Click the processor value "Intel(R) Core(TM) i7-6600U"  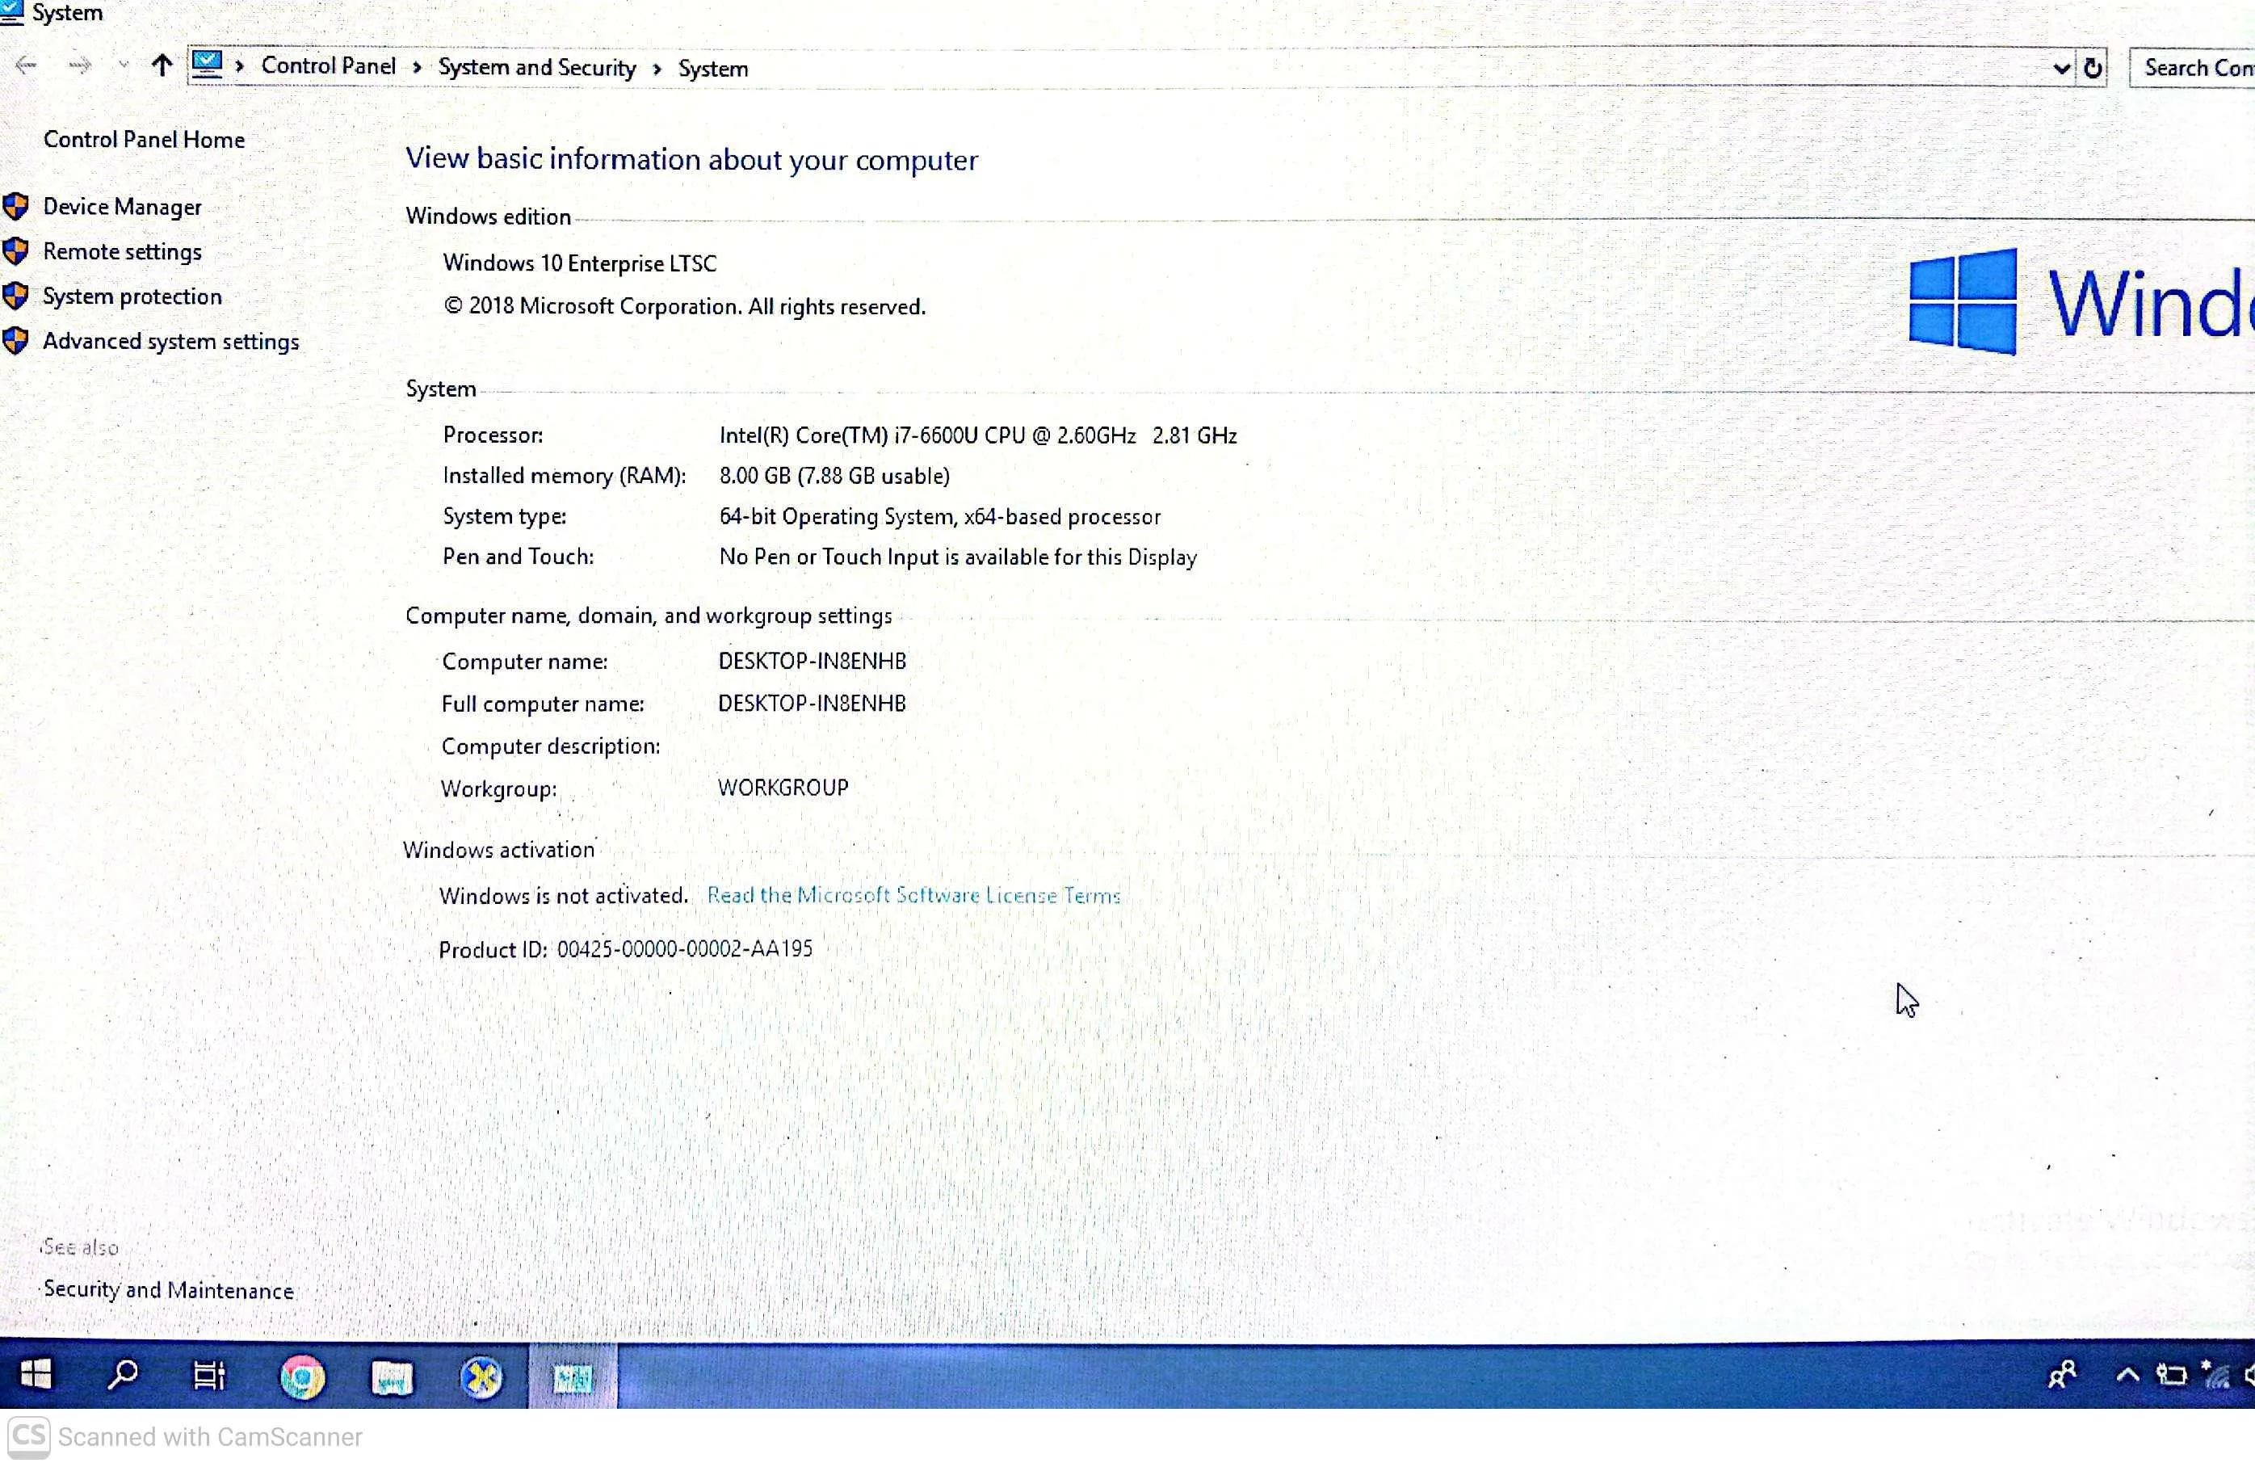coord(978,436)
